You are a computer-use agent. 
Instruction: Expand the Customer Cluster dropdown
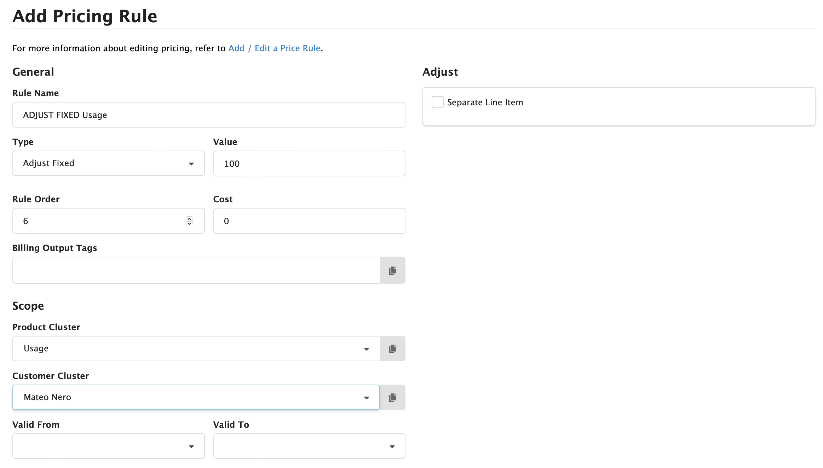click(x=366, y=397)
